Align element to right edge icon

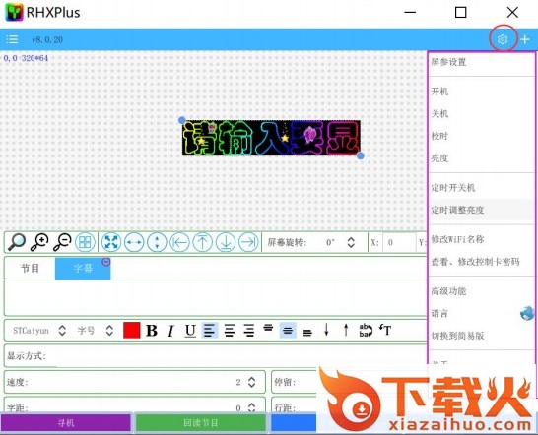pos(248,242)
